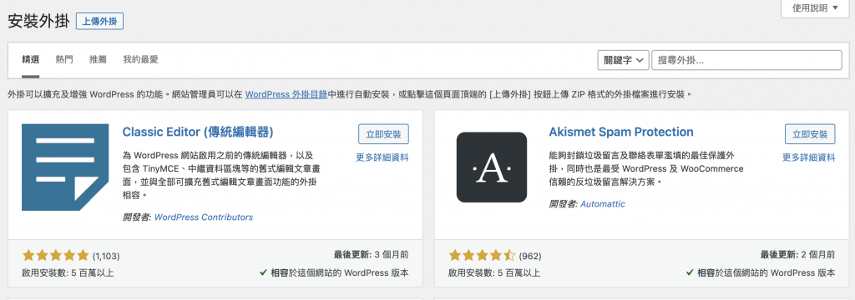Viewport: 855px width, 300px height.
Task: Click Akismet's 最後更新: 2 個月前 text
Action: coord(797,254)
